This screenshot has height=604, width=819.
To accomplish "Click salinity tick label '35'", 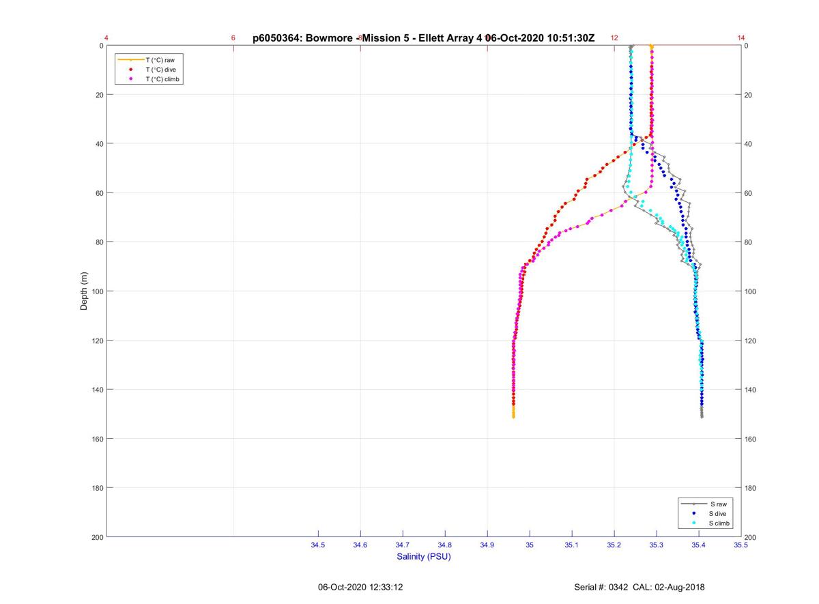I will (x=530, y=545).
